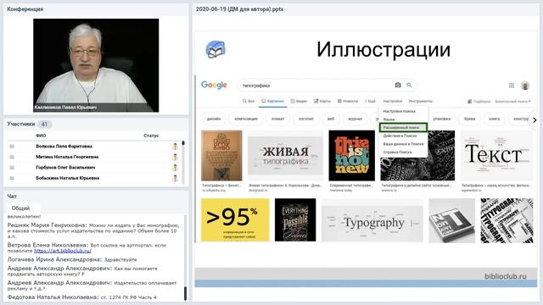This screenshot has height=305, width=543.
Task: Open the Текст image result
Action: click(x=496, y=156)
